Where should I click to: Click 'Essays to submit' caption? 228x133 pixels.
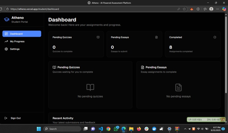point(119,51)
